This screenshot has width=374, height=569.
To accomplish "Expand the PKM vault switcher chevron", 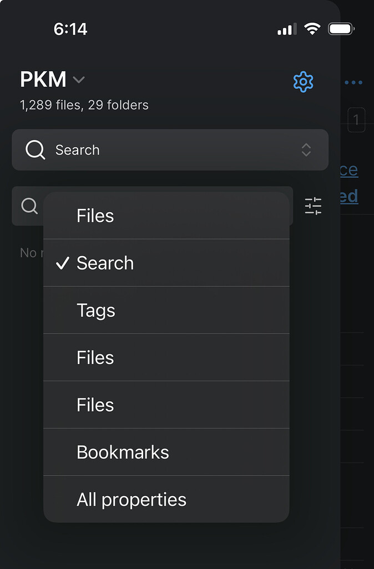I will click(x=78, y=80).
